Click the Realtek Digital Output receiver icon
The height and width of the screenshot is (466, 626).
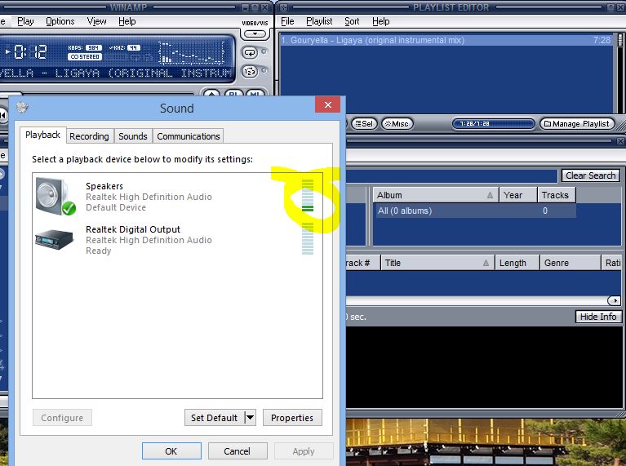point(55,240)
